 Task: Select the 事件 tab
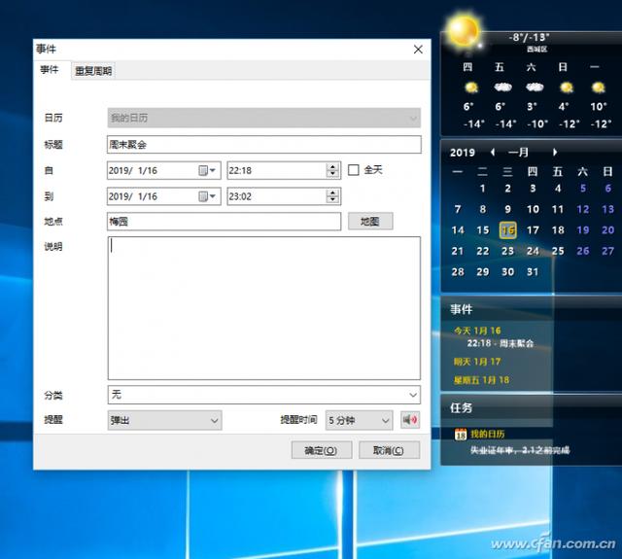[50, 70]
